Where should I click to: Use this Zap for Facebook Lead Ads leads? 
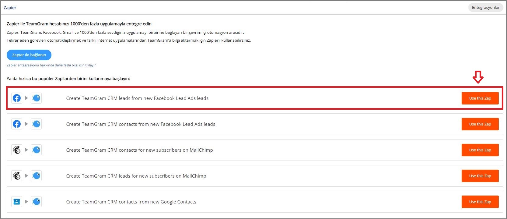click(x=480, y=98)
